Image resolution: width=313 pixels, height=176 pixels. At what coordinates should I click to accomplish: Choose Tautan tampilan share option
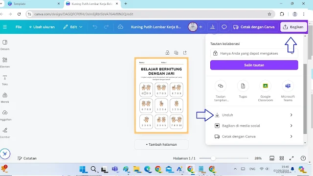coord(221,91)
